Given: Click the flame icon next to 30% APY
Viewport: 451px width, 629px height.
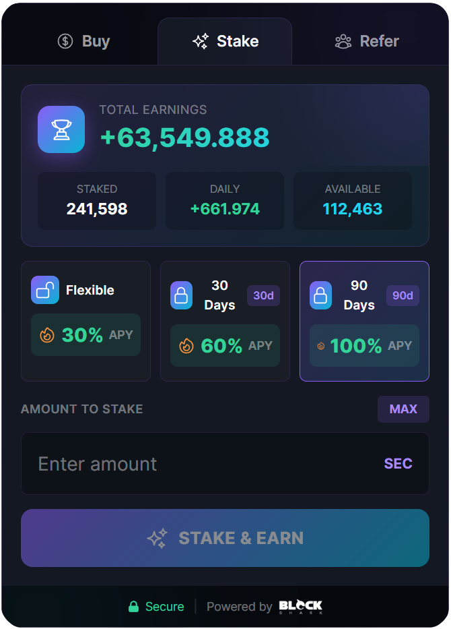Looking at the screenshot, I should coord(46,334).
